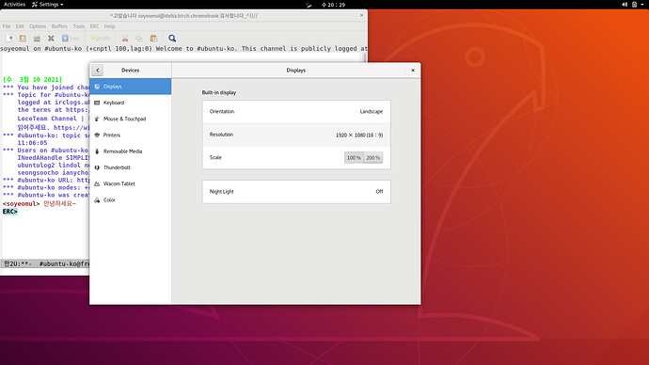Click the Thunderbolt icon in sidebar

[97, 167]
